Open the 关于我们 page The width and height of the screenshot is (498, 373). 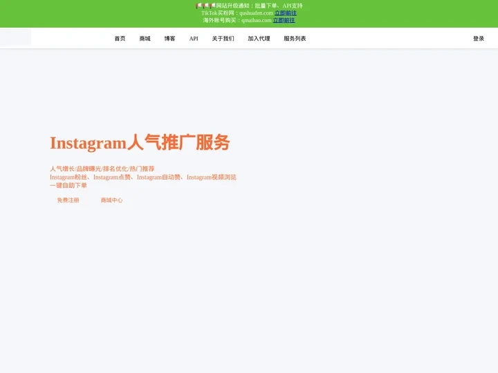(x=223, y=39)
